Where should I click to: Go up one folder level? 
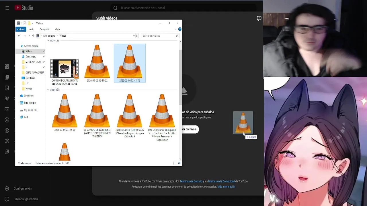pyautogui.click(x=33, y=36)
